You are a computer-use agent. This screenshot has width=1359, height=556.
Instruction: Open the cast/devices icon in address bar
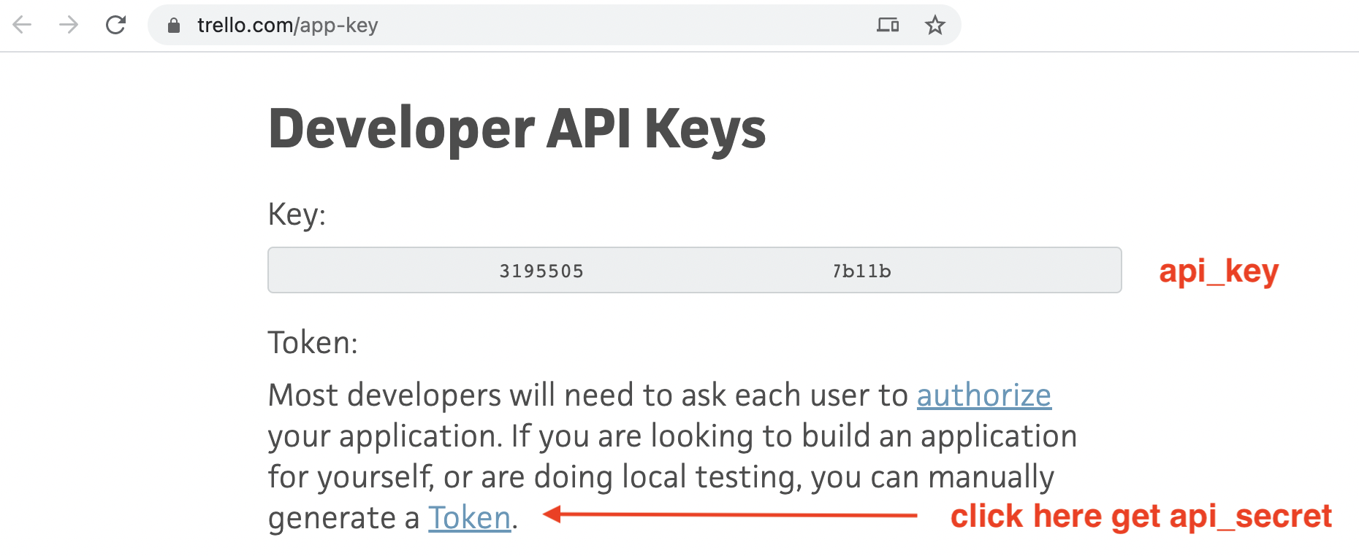click(888, 26)
